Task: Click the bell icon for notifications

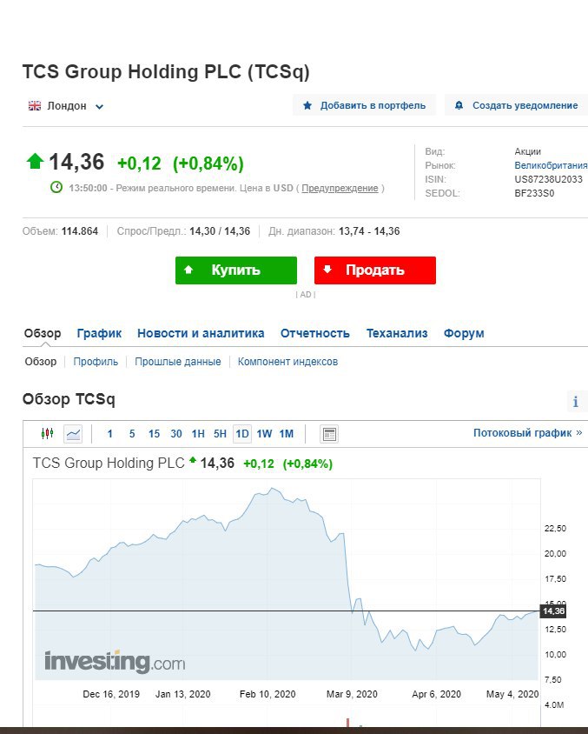Action: (x=459, y=105)
